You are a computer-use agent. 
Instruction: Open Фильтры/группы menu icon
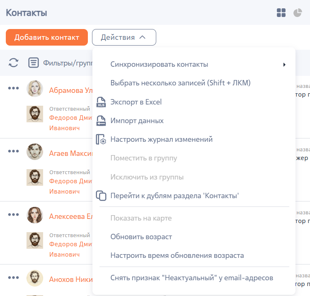34,63
